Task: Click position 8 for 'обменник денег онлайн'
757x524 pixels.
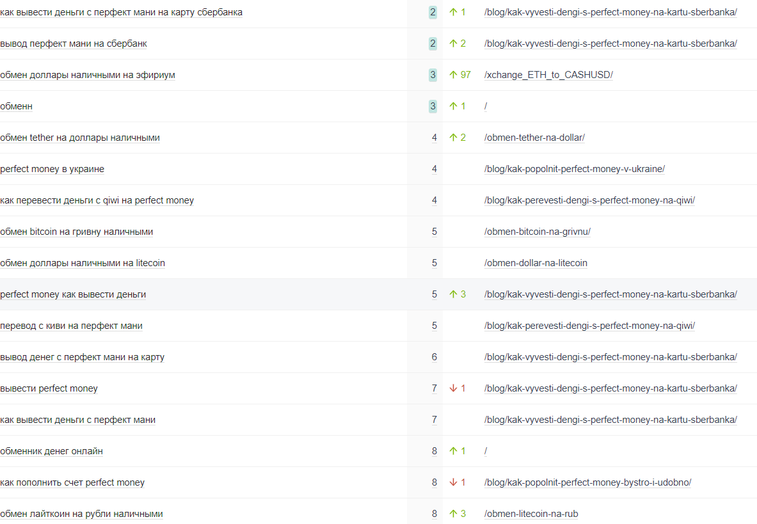Action: 434,451
